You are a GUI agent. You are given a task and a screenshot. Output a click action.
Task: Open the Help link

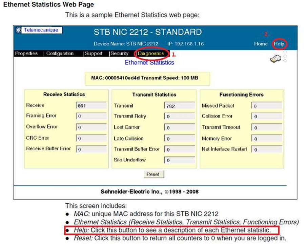click(279, 44)
